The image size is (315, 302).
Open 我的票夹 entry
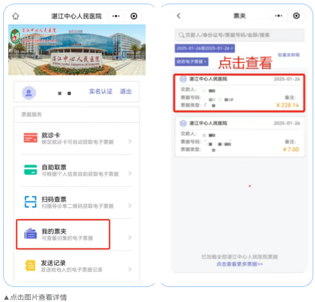76,234
